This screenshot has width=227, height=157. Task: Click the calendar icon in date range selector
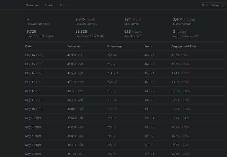(x=203, y=5)
